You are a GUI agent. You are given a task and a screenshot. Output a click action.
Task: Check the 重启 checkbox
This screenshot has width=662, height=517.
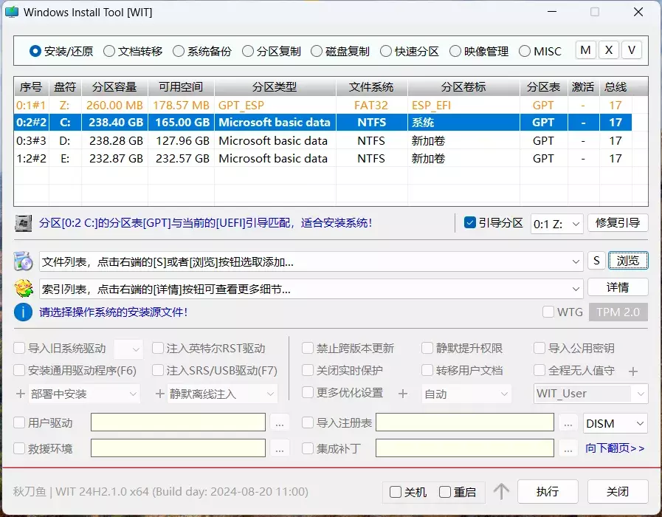coord(445,492)
